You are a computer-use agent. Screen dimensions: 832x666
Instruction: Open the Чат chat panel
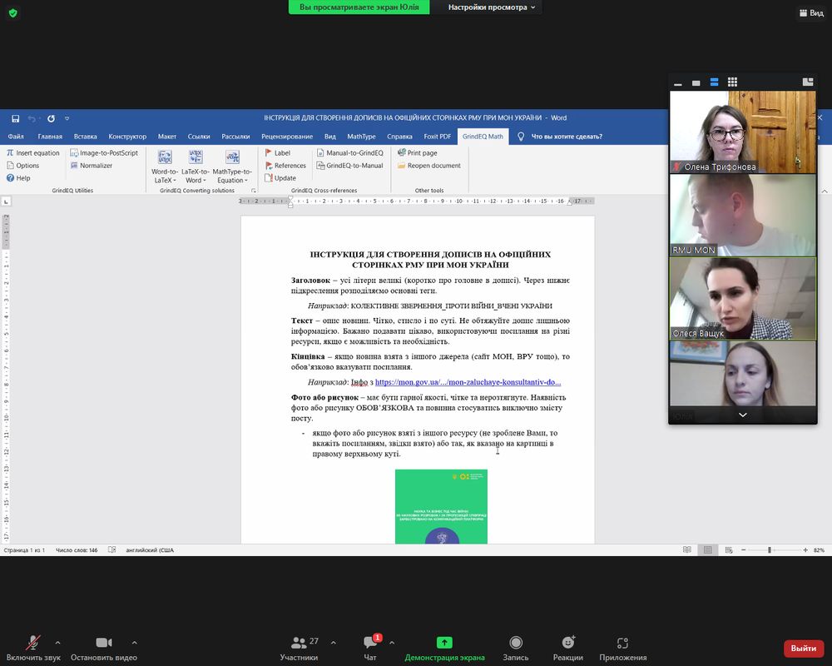pos(370,647)
